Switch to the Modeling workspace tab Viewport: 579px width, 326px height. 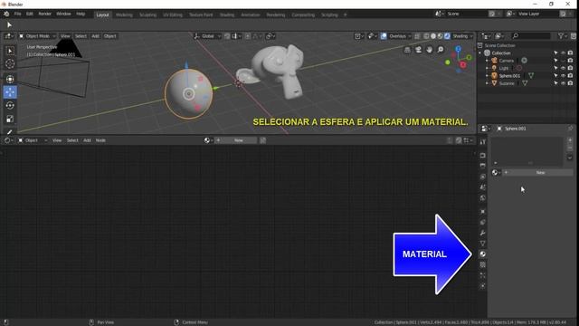pos(124,14)
